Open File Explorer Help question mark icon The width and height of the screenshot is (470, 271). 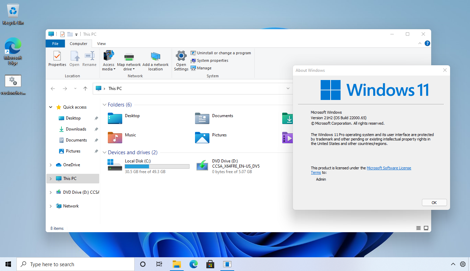[427, 44]
